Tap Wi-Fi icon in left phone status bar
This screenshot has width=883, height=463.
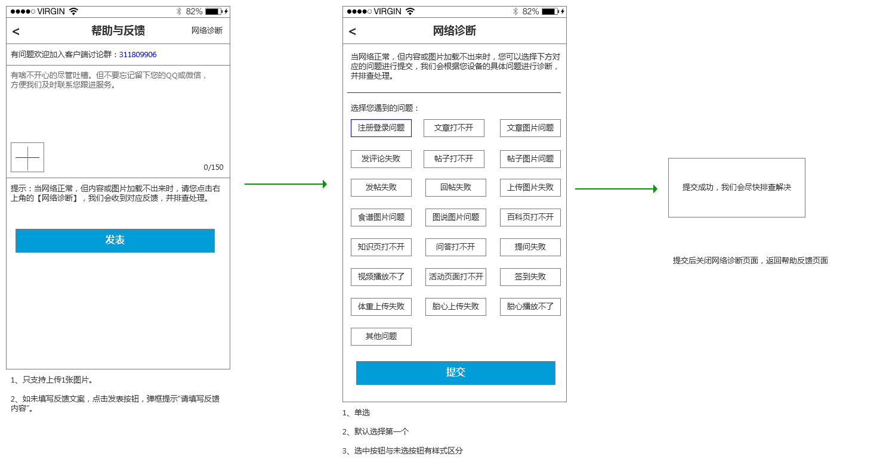(x=73, y=11)
